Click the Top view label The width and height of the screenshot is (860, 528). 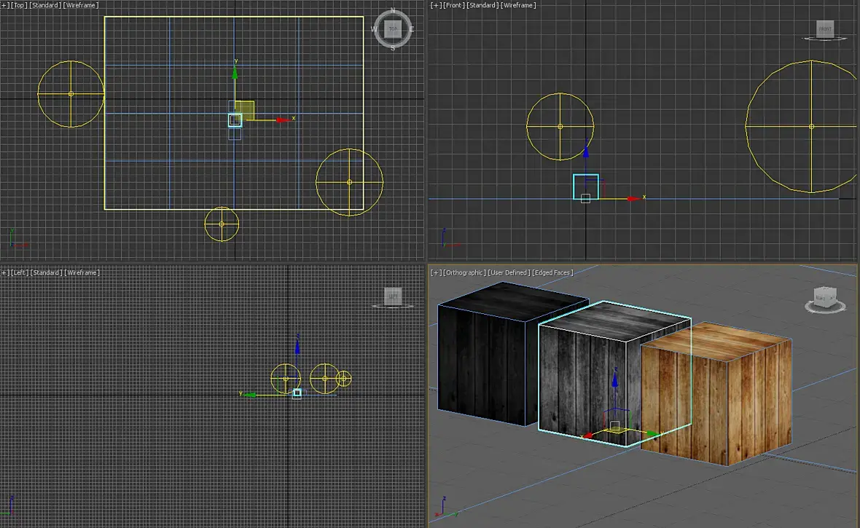coord(19,6)
